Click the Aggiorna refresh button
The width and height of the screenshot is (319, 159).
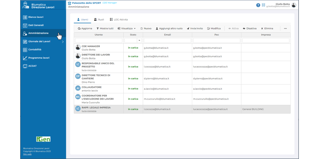pos(85,28)
